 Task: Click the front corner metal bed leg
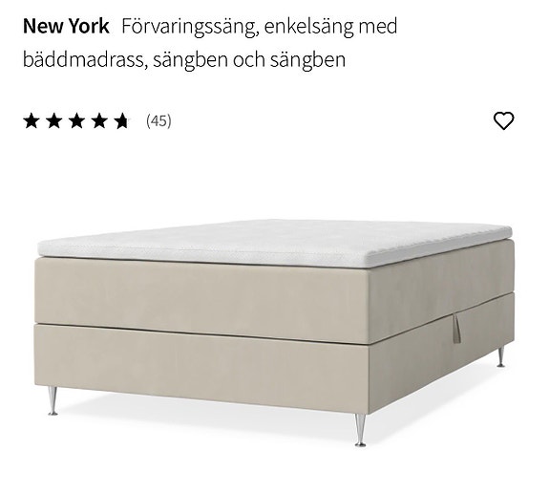coord(360,430)
